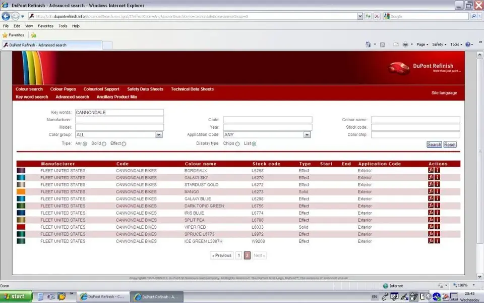The image size is (484, 303).
Task: Click the Reset button
Action: point(450,144)
